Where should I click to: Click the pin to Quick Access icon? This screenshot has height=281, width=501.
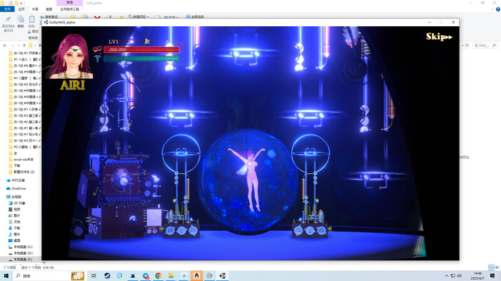click(8, 19)
